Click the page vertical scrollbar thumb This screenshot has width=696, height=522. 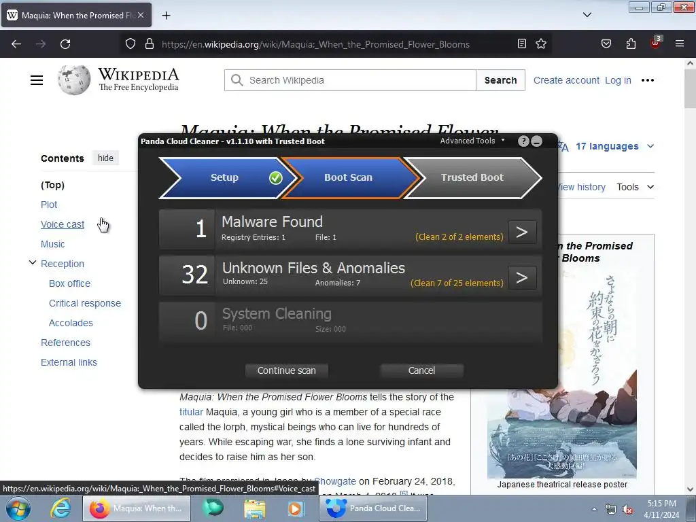point(690,89)
